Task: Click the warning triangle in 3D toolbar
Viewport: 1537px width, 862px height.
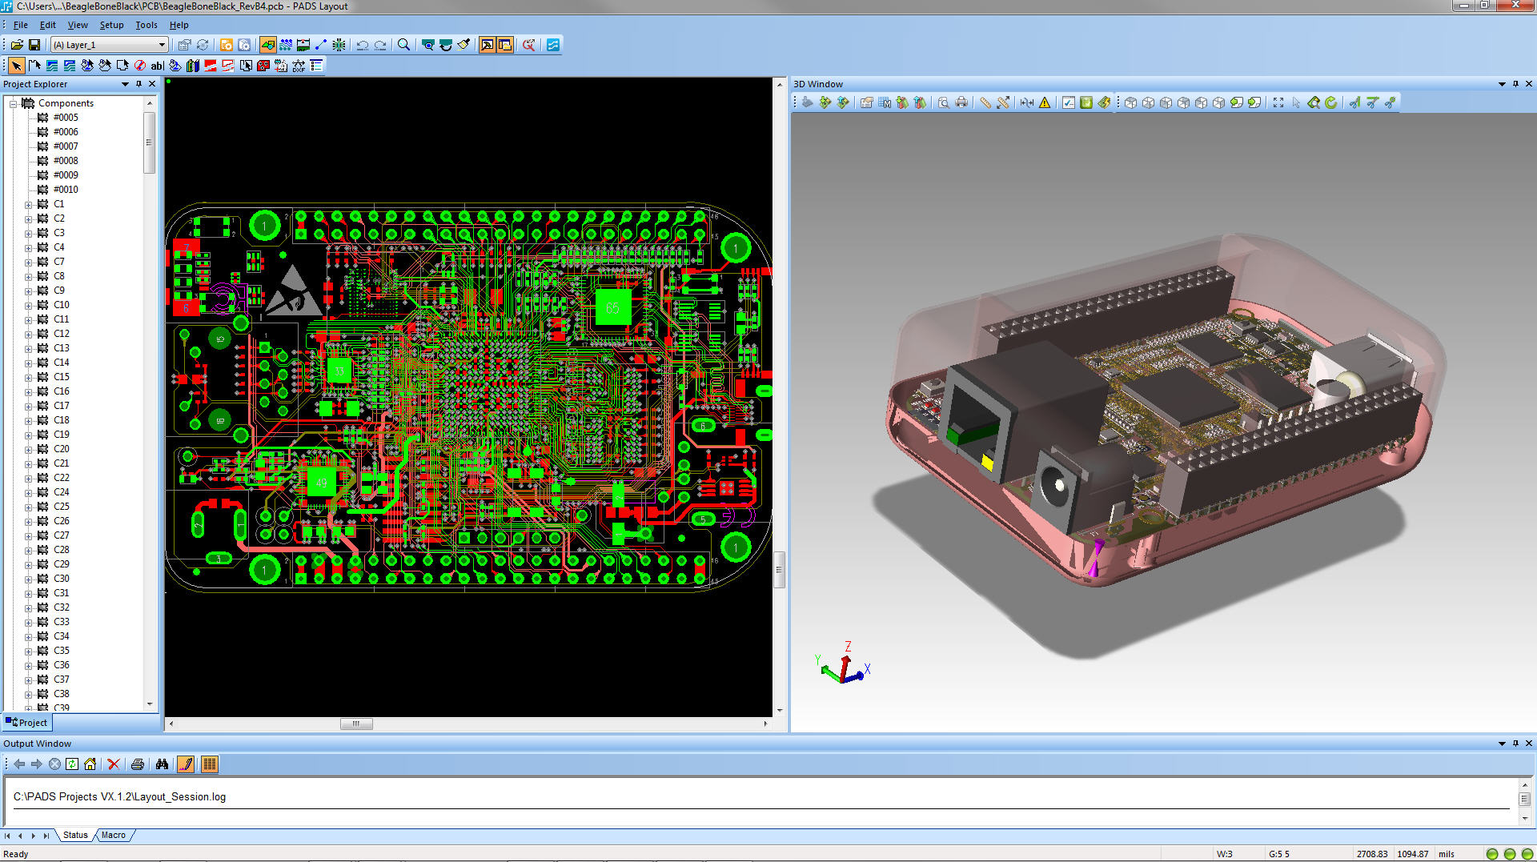Action: [x=1045, y=102]
